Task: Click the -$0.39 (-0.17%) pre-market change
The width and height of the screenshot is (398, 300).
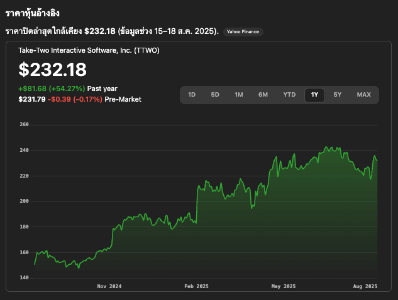Action: tap(75, 99)
